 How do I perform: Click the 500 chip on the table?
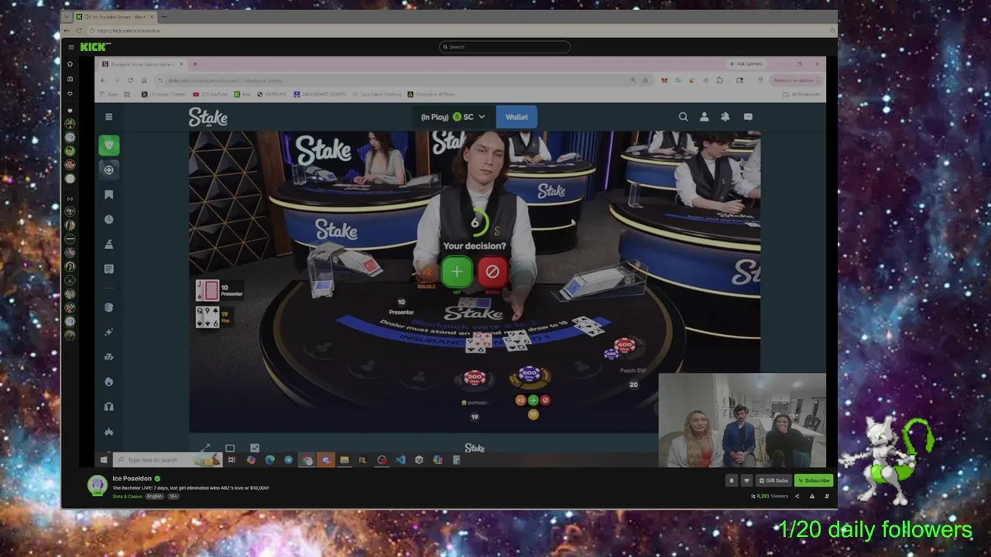click(529, 374)
